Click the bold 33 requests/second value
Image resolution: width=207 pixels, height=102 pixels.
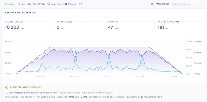(142, 97)
